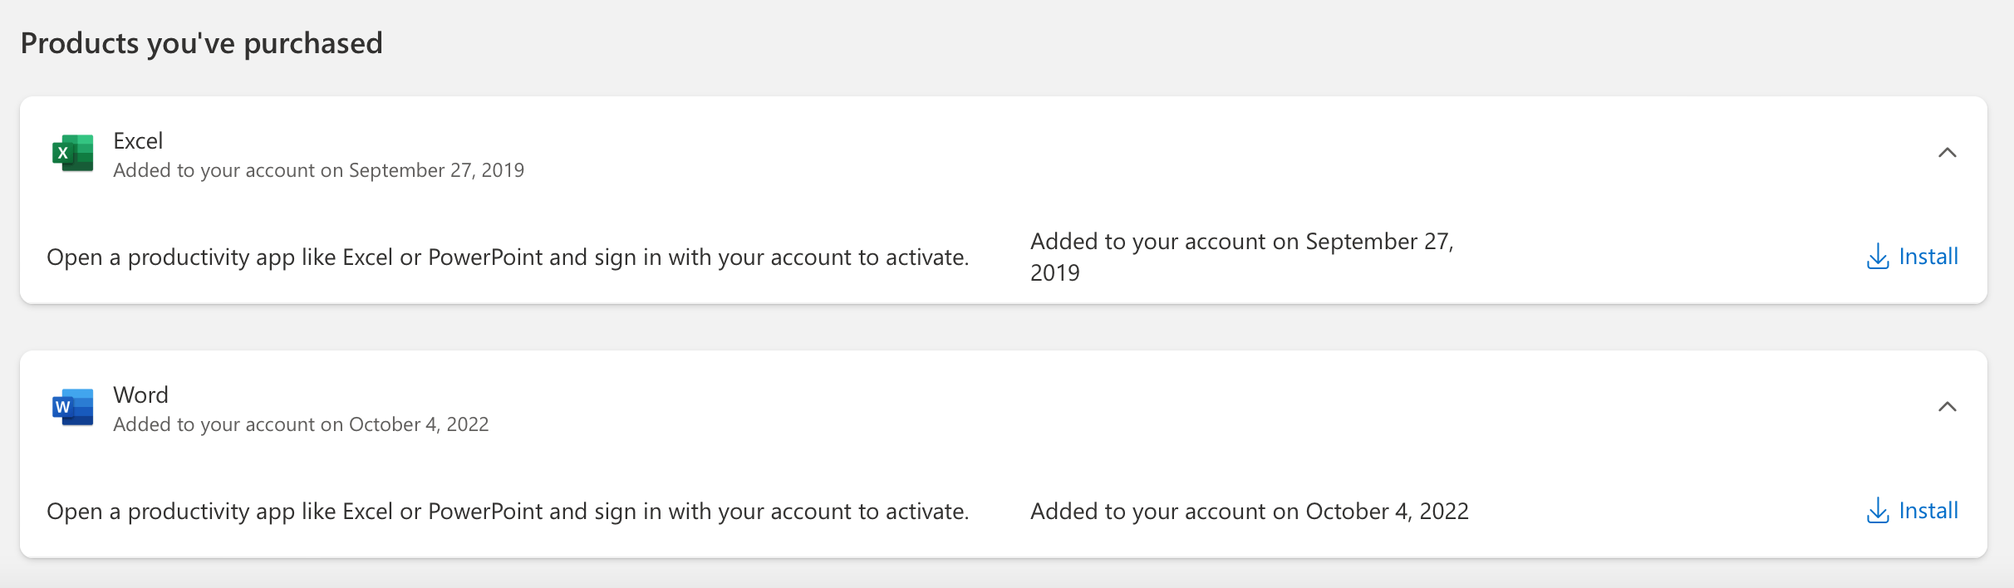Collapse the Excel product details chevron
Viewport: 2014px width, 588px height.
1947,153
